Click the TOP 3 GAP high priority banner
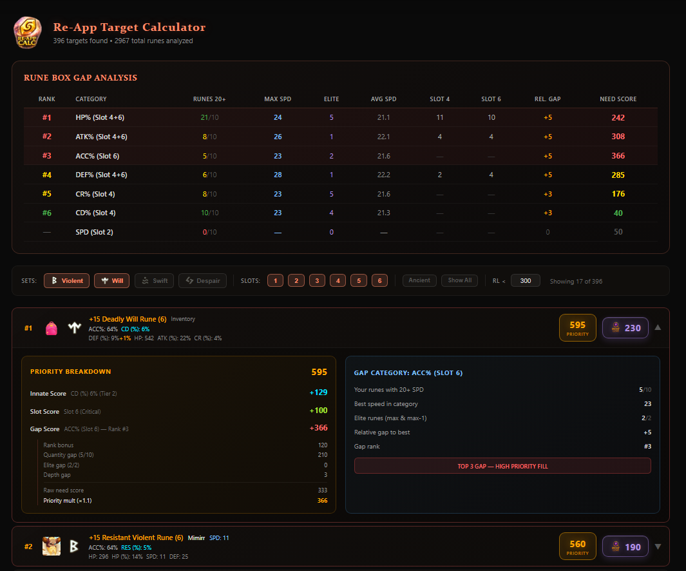This screenshot has width=686, height=571. click(x=502, y=465)
